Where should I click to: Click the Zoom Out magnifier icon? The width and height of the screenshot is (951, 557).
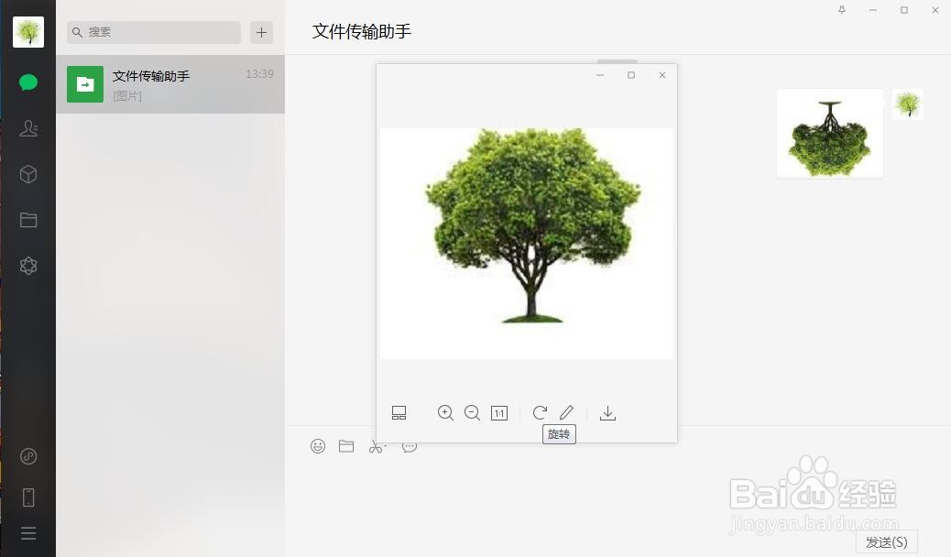[x=473, y=412]
